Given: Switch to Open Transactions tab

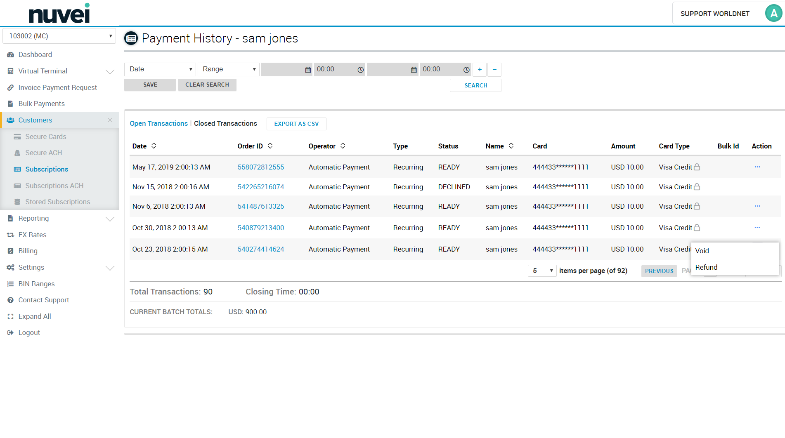Looking at the screenshot, I should pyautogui.click(x=158, y=123).
